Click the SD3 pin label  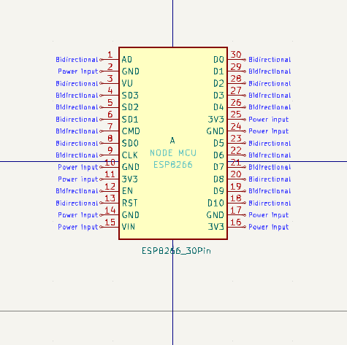coord(130,96)
